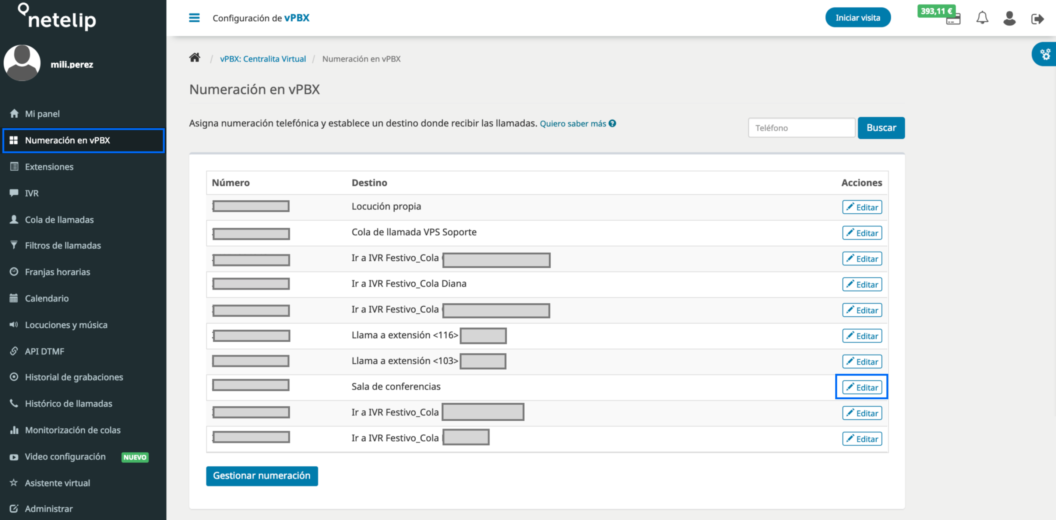
Task: Click the help question mark icon
Action: [x=612, y=123]
